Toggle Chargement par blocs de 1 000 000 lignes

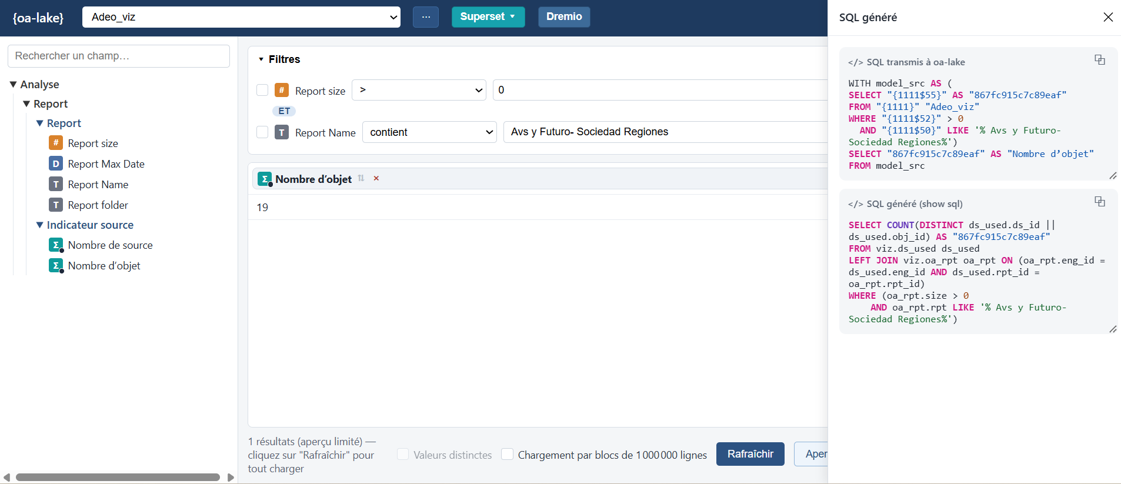507,454
